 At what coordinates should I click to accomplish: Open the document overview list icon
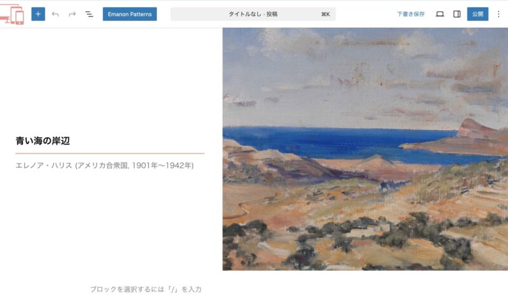click(89, 14)
